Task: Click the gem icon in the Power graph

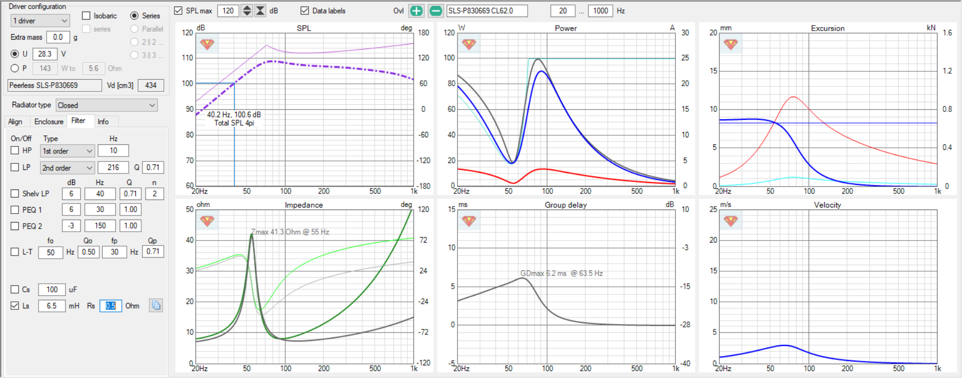Action: pos(469,44)
